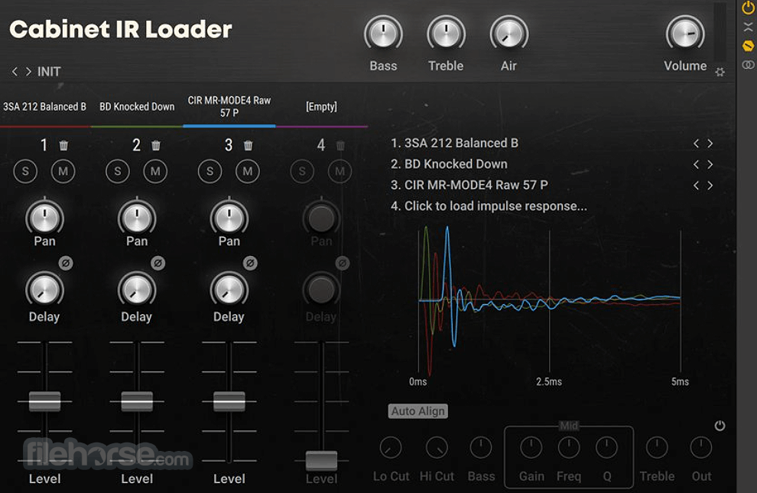Click the channel 3 Delay knob

pyautogui.click(x=229, y=290)
